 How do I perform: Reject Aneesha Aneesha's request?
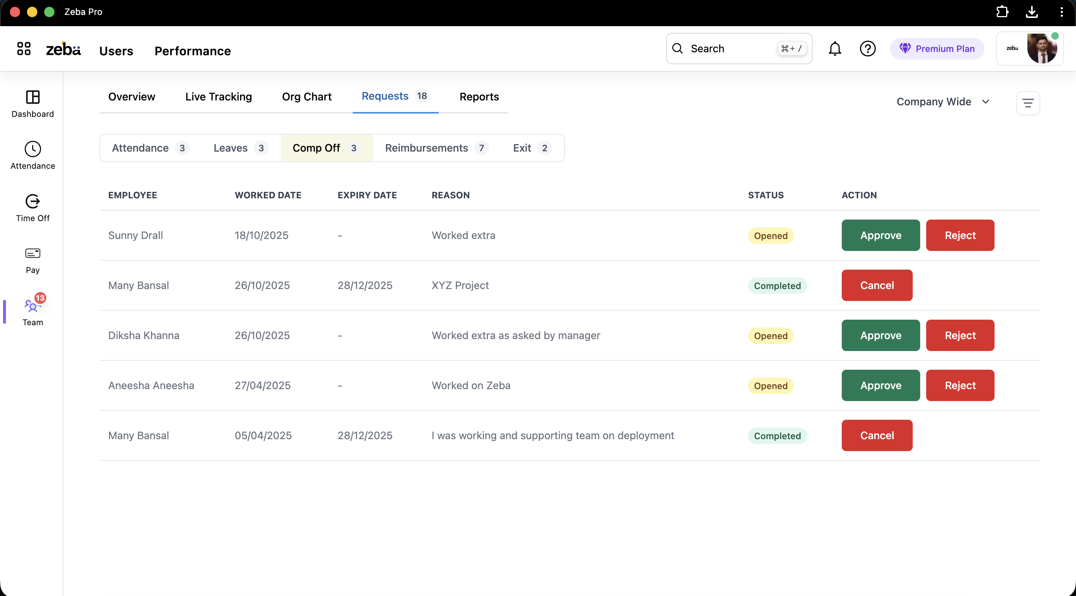[960, 386]
